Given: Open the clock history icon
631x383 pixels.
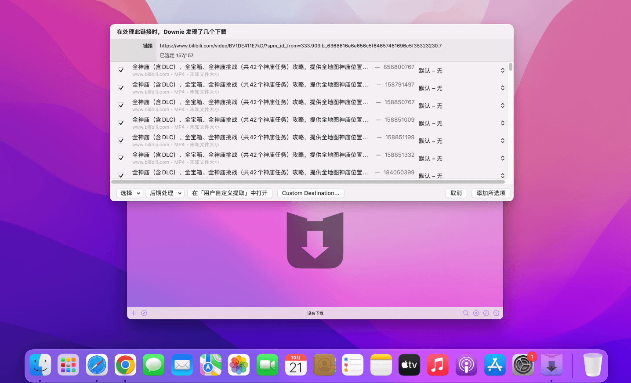Looking at the screenshot, I should point(486,313).
